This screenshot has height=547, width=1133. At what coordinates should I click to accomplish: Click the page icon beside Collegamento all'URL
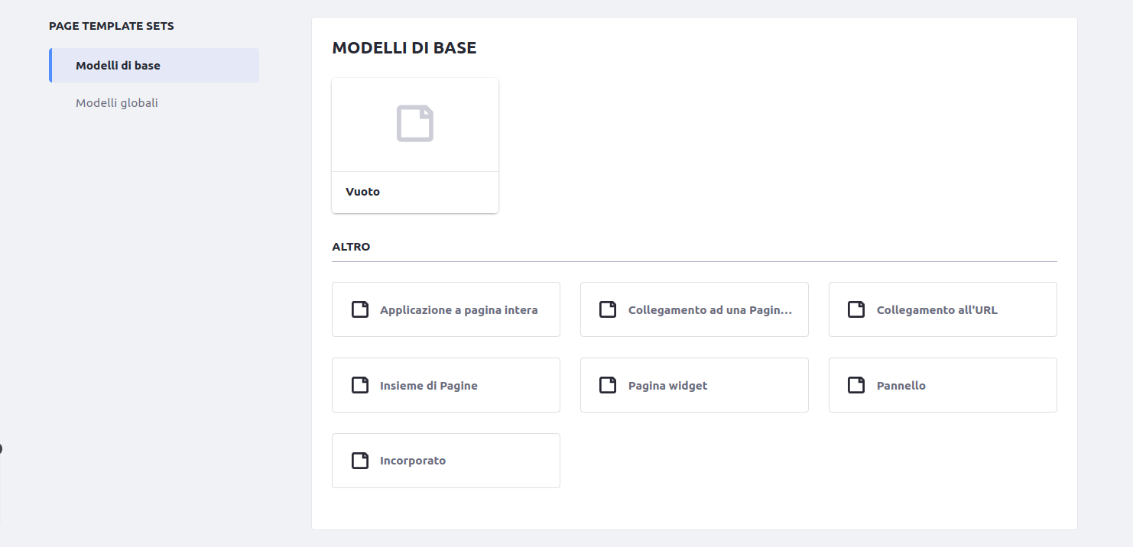click(x=855, y=309)
